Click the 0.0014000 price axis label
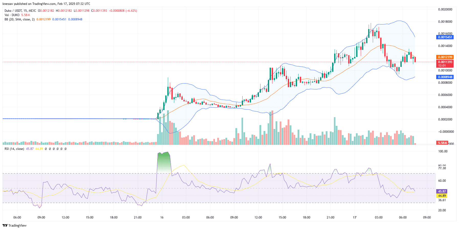Screen dimensions: 459x230 (445, 46)
